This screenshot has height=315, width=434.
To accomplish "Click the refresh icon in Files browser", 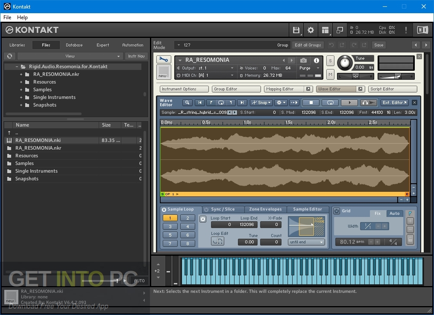I will pyautogui.click(x=10, y=56).
